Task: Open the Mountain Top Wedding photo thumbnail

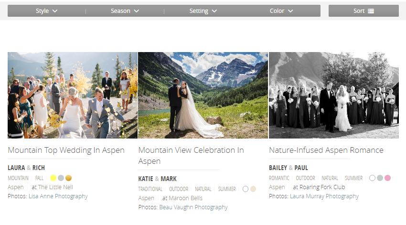Action: pos(73,95)
